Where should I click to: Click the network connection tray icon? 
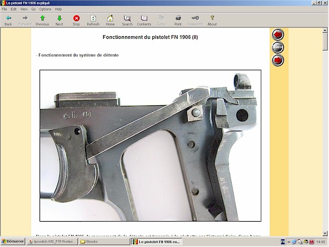[294, 242]
